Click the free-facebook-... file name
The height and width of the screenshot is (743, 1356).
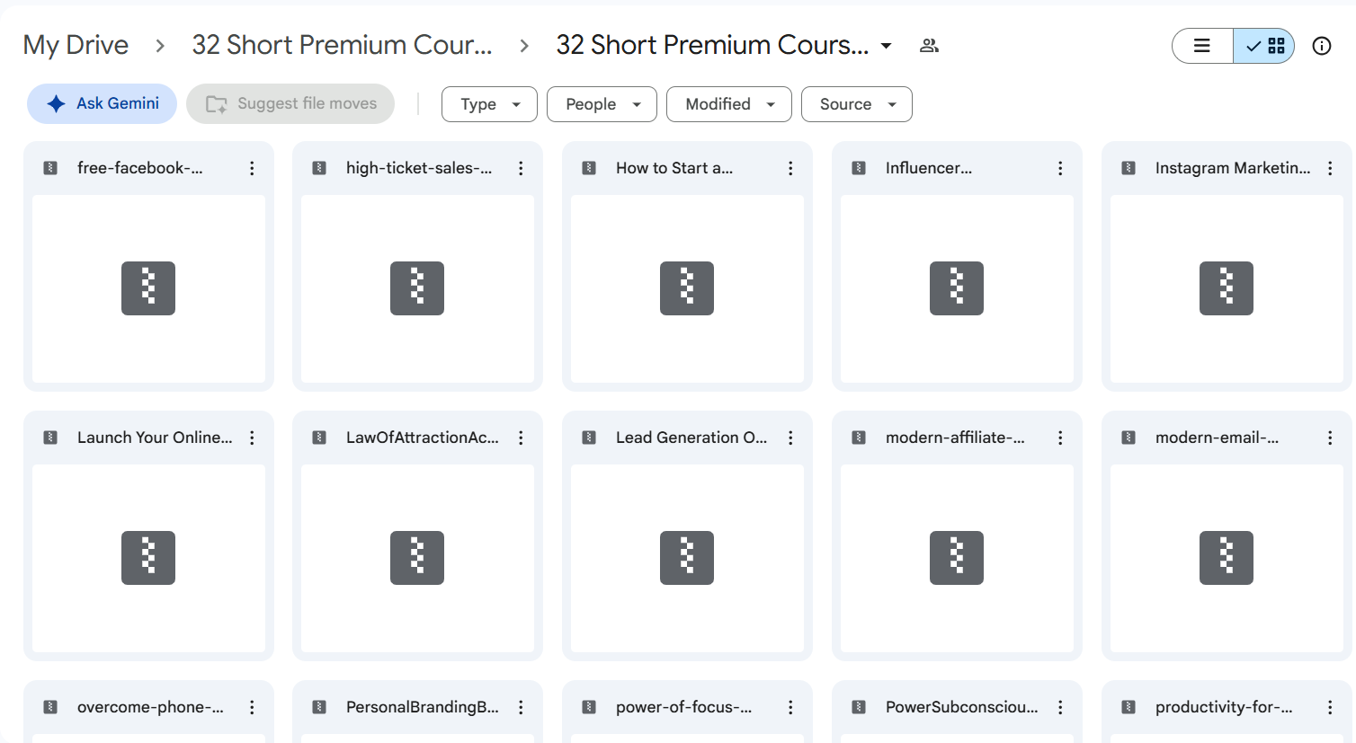pyautogui.click(x=140, y=168)
